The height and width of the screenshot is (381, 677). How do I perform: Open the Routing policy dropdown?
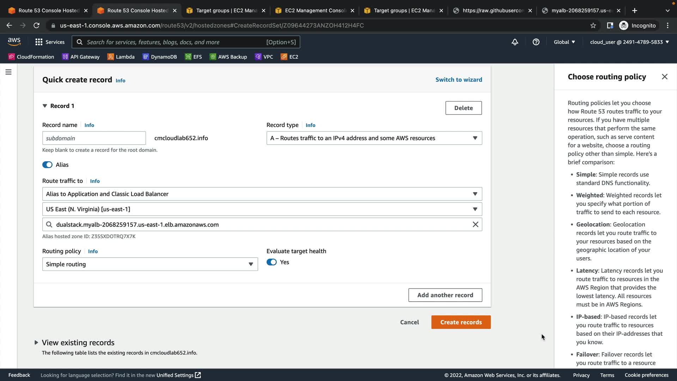click(150, 264)
